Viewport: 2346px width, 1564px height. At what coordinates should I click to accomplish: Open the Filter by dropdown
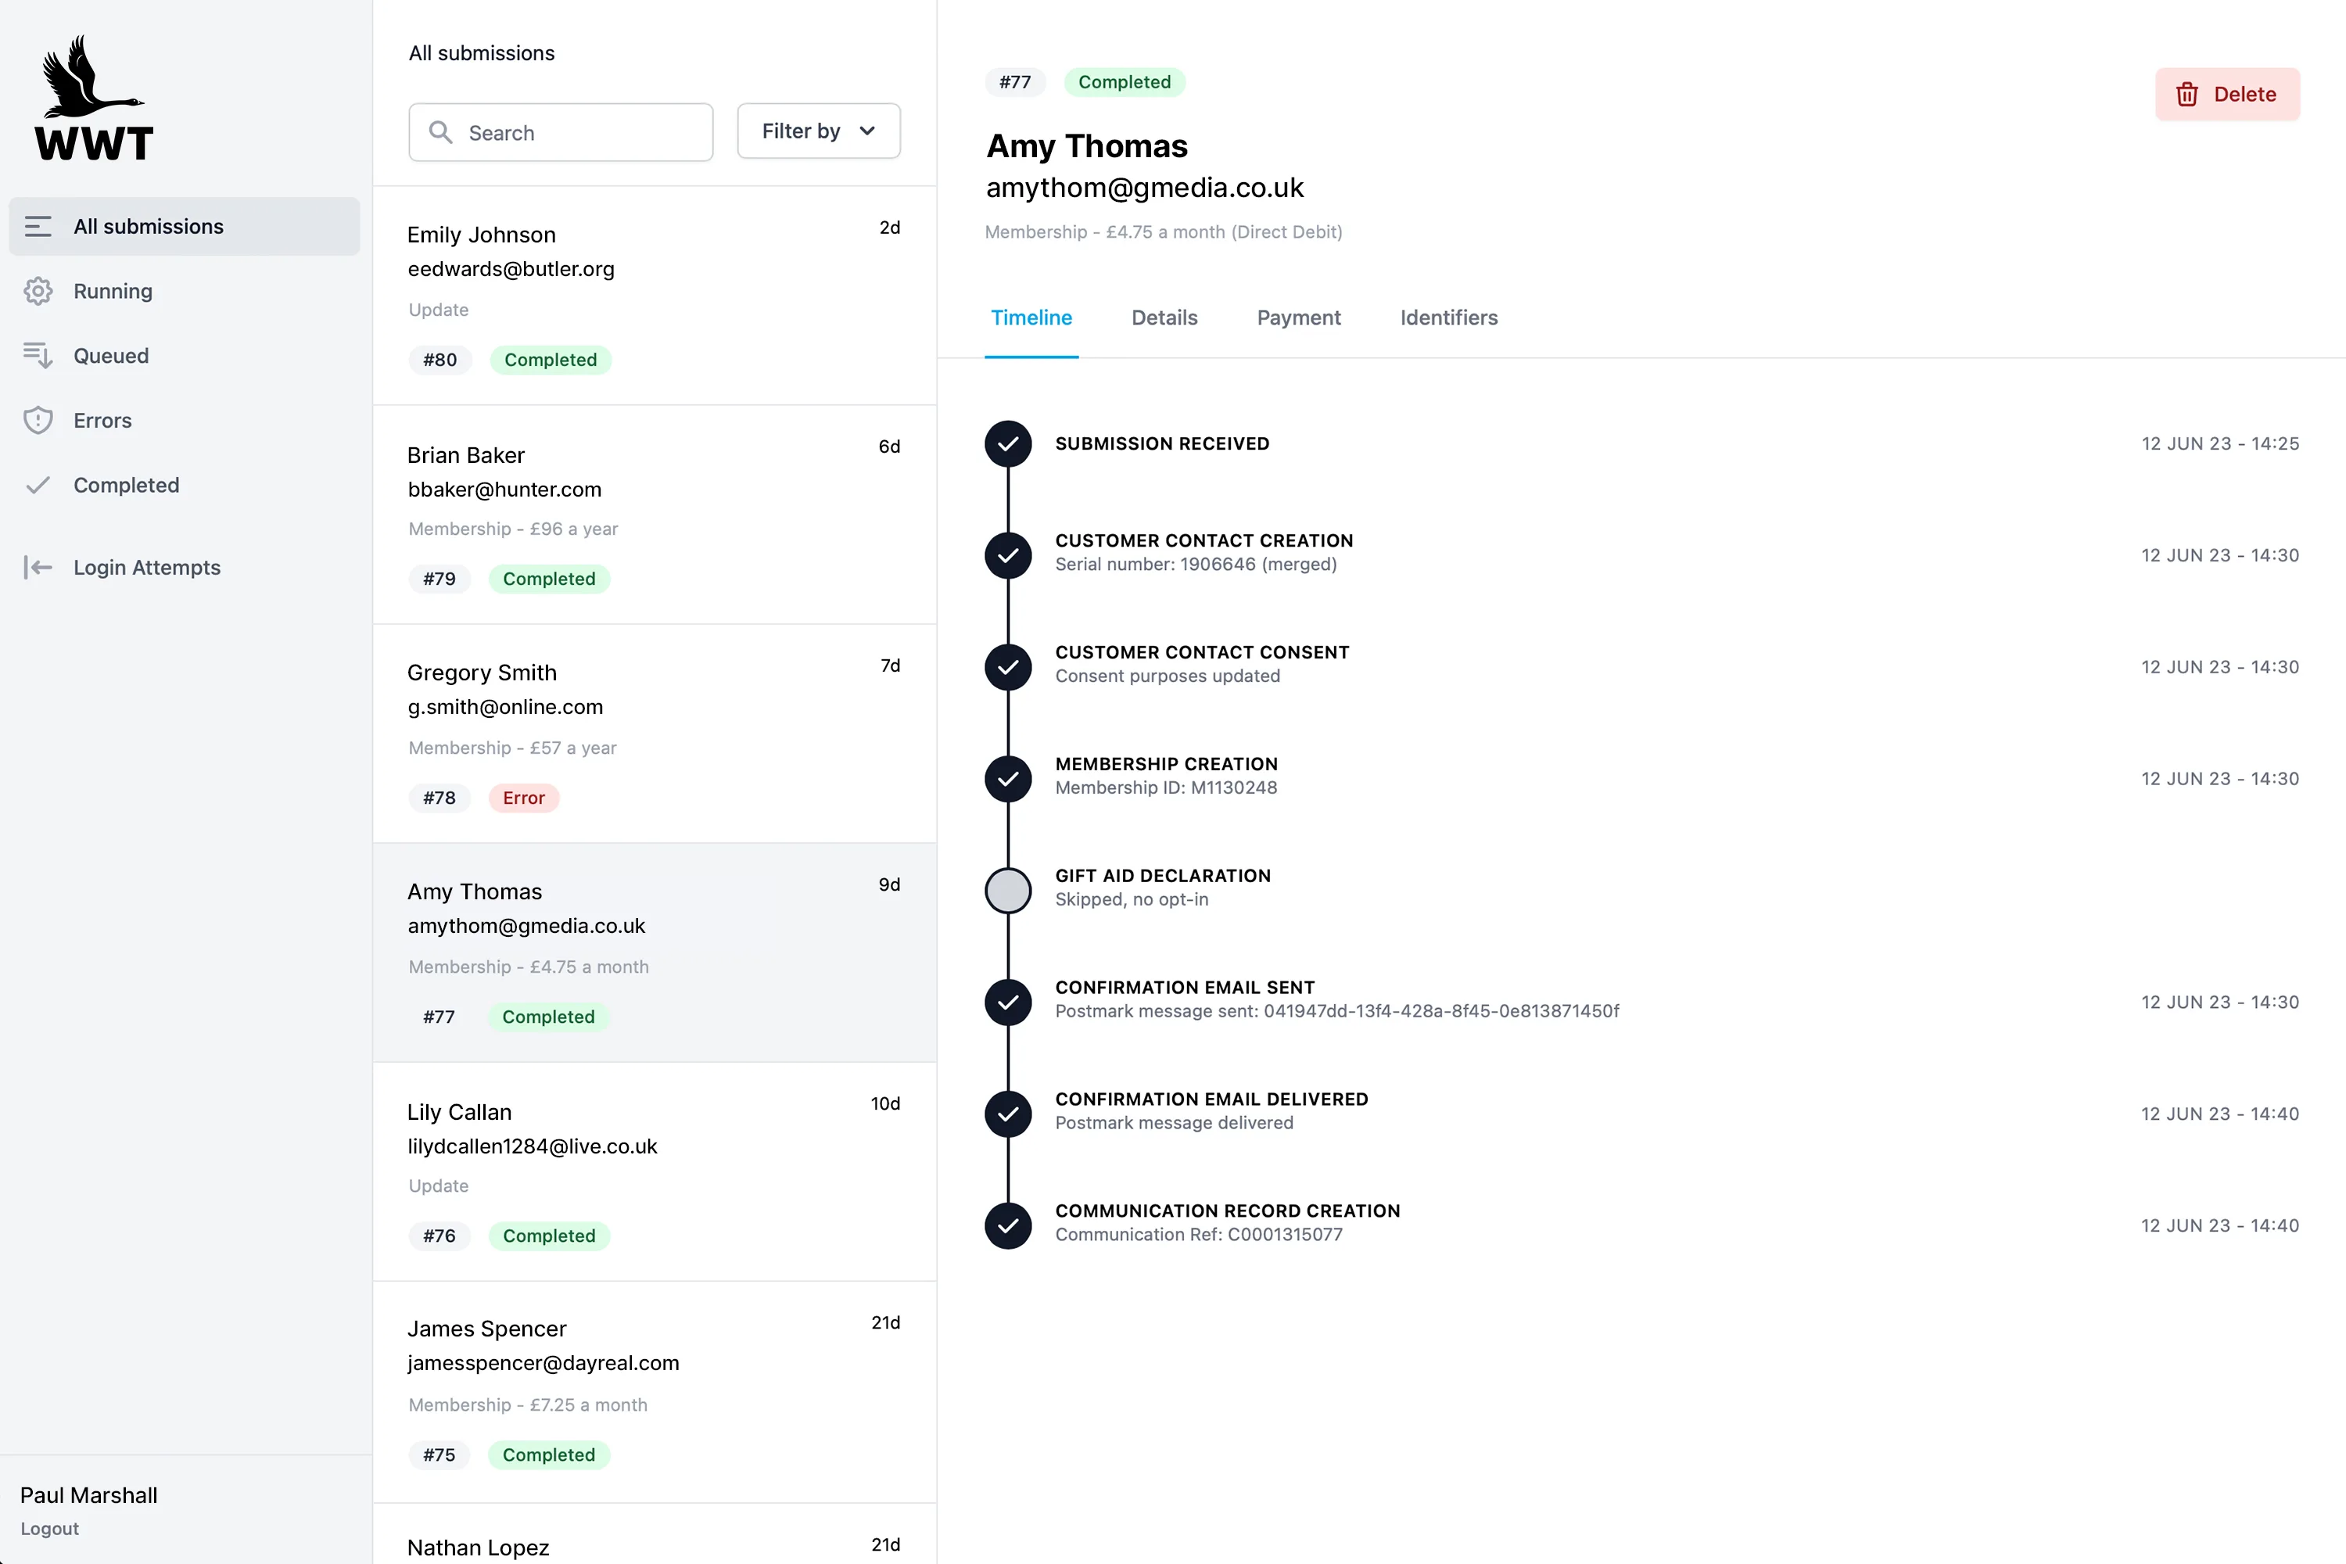818,131
